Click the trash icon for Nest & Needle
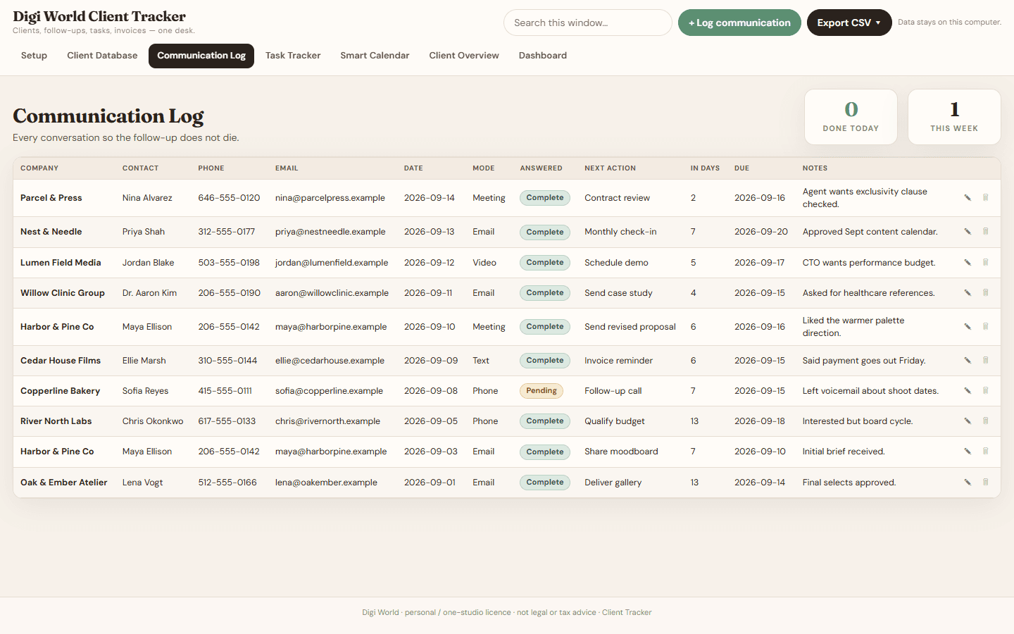Screen dimensions: 1014x634 [x=986, y=232]
